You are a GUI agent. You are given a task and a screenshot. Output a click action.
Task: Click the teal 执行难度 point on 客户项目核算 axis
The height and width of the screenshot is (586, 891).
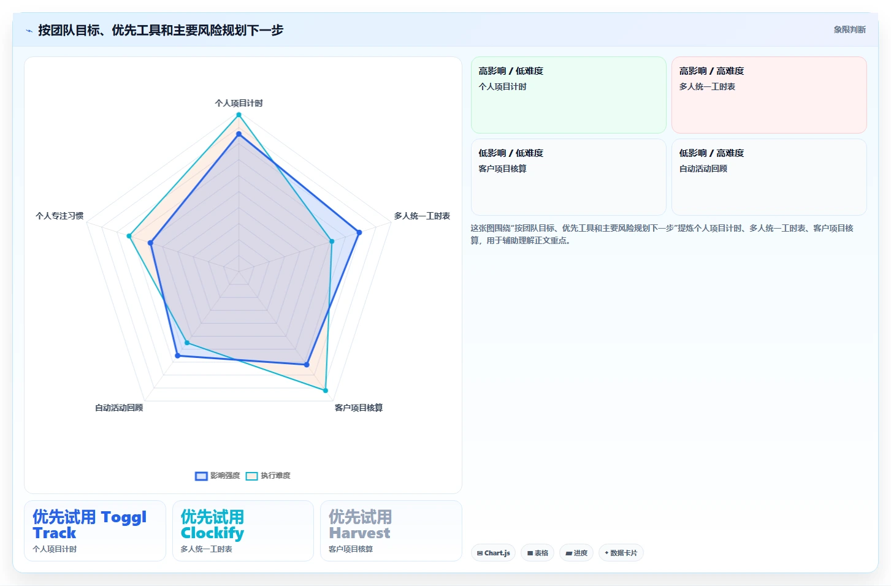click(325, 390)
